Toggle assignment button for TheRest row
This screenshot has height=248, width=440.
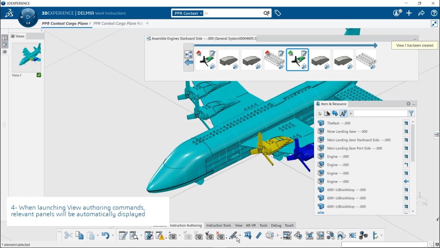(x=406, y=123)
